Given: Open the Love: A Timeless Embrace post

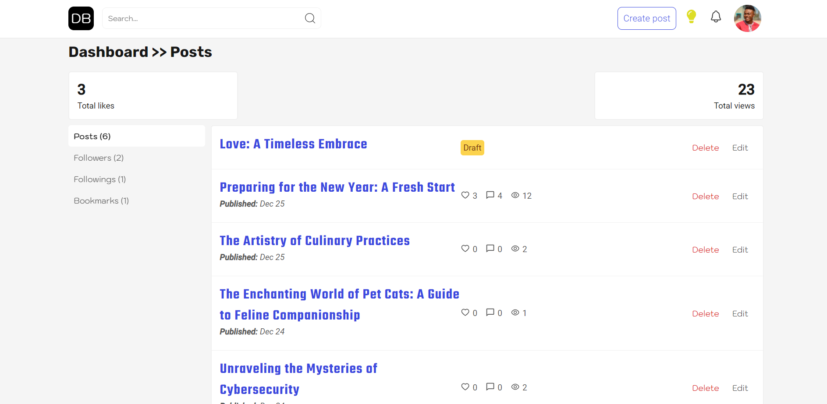Looking at the screenshot, I should [x=293, y=144].
